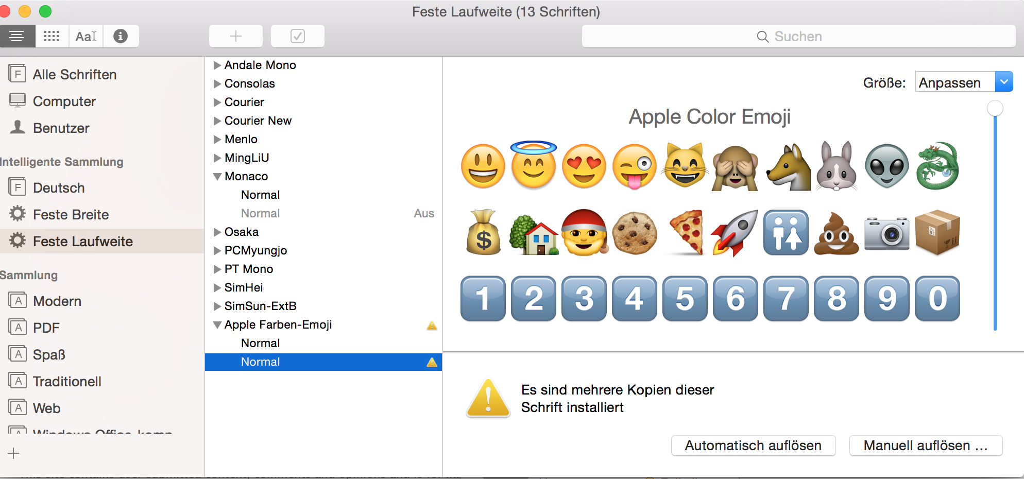Click the warning icon beside Apple Farben-Emoji

[x=432, y=325]
